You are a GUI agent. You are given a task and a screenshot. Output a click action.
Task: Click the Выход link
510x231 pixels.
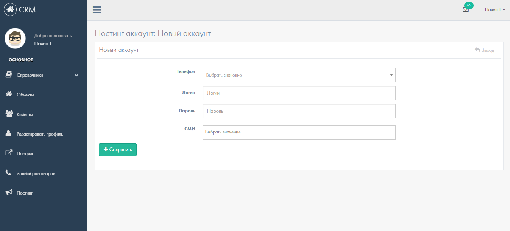(485, 50)
